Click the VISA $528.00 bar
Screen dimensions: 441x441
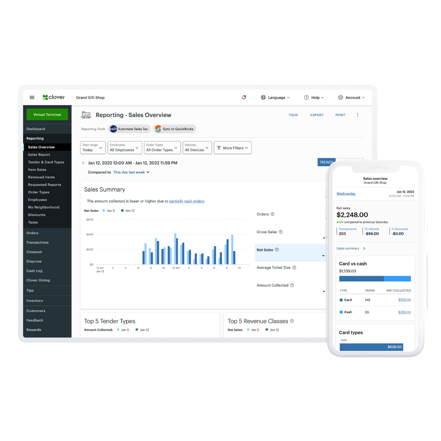(x=371, y=347)
